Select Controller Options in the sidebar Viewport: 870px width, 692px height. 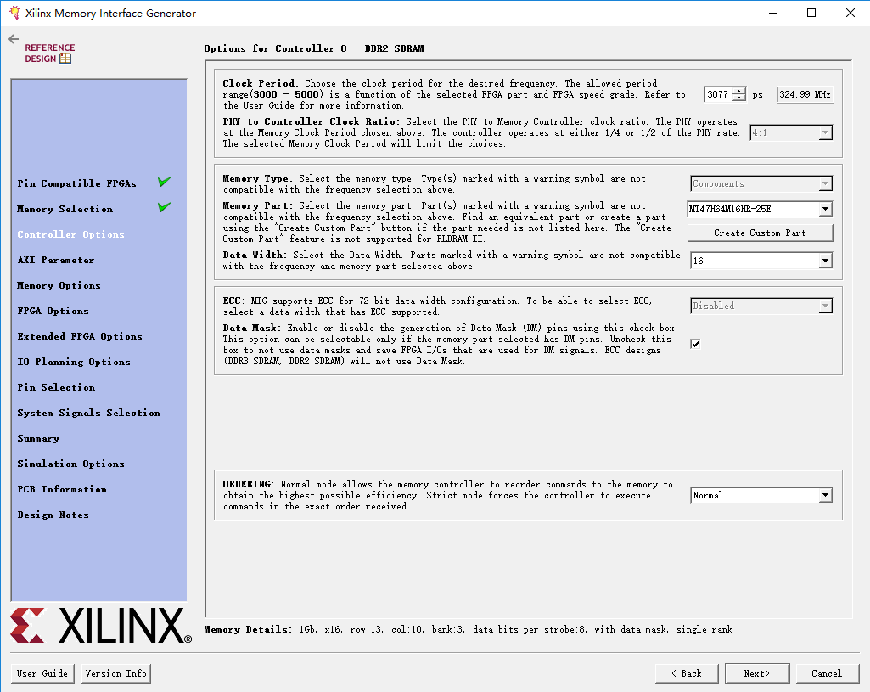tap(70, 234)
